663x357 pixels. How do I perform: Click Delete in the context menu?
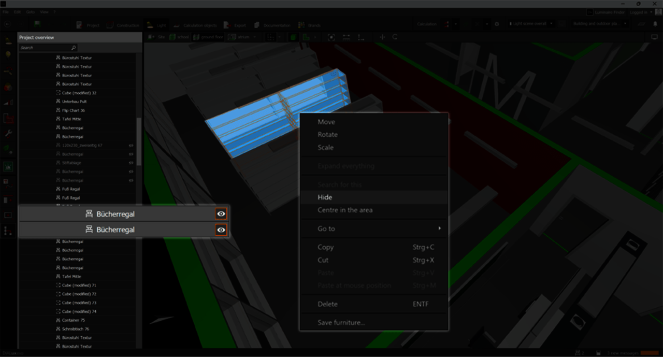pyautogui.click(x=327, y=304)
